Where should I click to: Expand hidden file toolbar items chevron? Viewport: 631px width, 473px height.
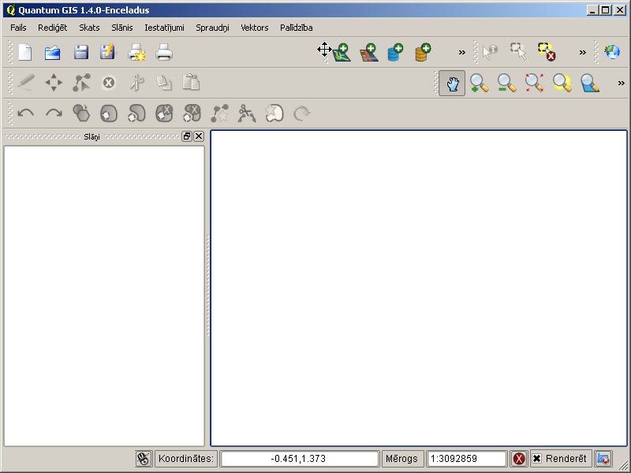(462, 52)
